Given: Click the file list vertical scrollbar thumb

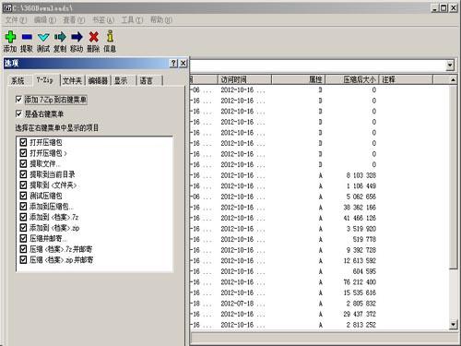Looking at the screenshot, I should pyautogui.click(x=454, y=176).
